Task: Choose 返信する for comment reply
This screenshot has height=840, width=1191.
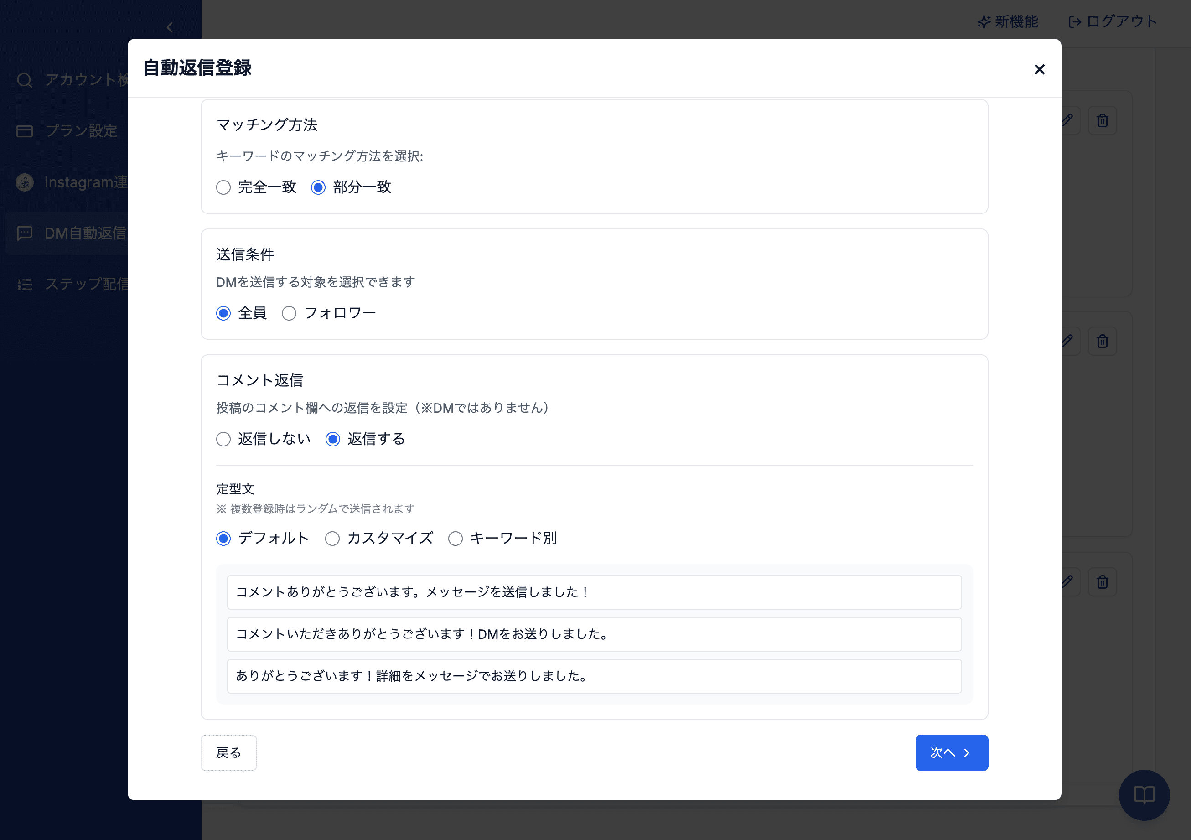Action: pyautogui.click(x=332, y=439)
